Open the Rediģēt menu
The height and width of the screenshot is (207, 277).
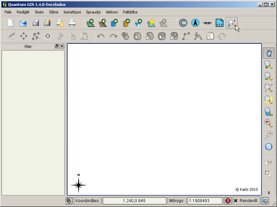(23, 12)
